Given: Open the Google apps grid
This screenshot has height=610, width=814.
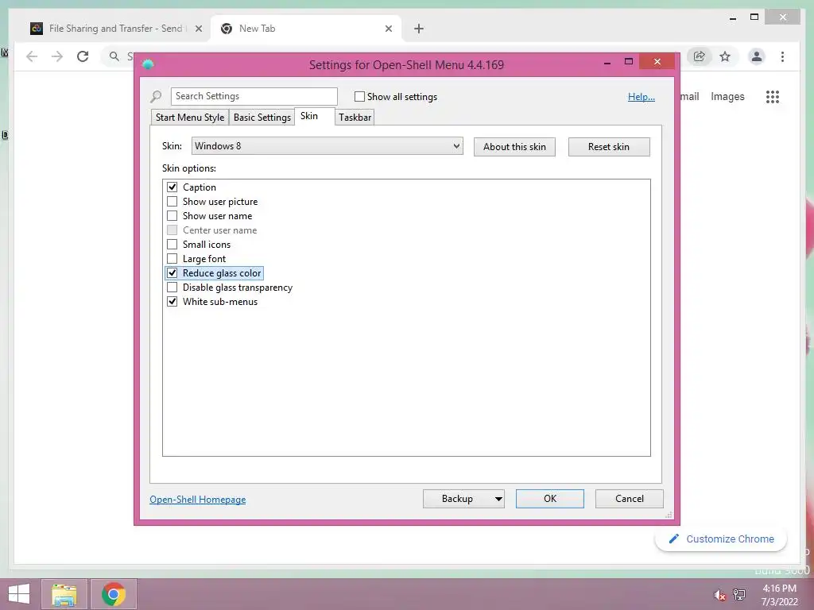Looking at the screenshot, I should [x=773, y=96].
